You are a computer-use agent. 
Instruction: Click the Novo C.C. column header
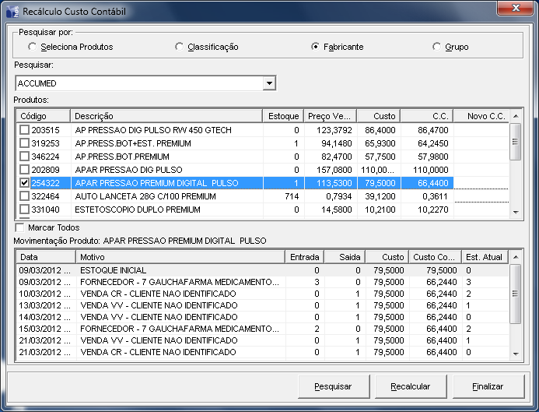[x=481, y=116]
